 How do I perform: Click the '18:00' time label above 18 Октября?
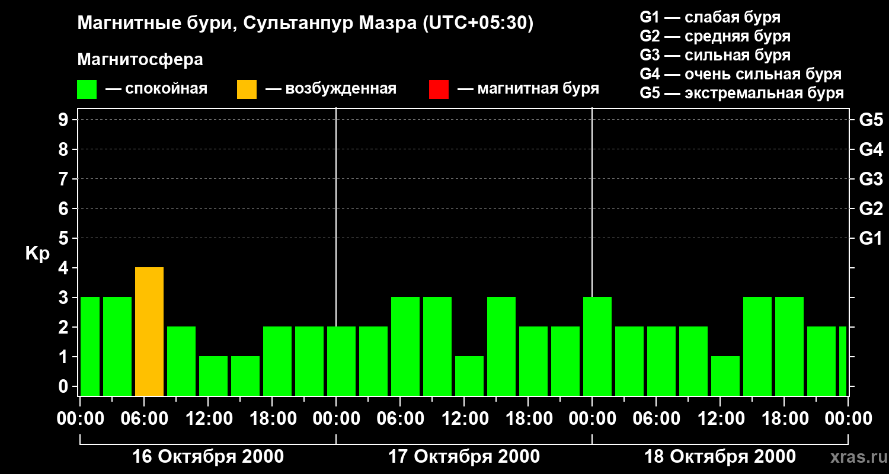coord(784,419)
